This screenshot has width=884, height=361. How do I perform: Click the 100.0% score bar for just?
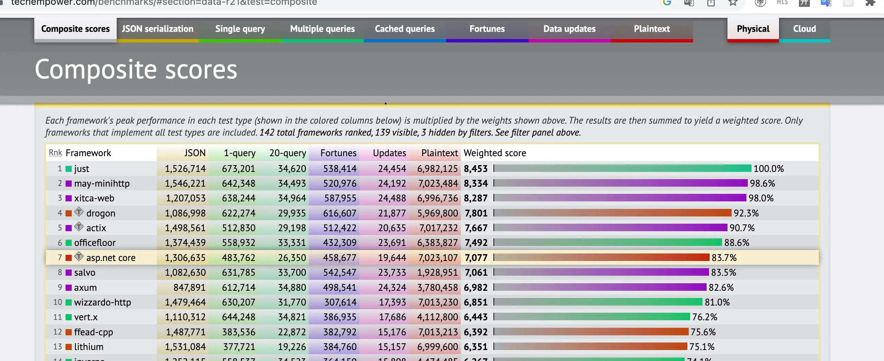(x=623, y=168)
